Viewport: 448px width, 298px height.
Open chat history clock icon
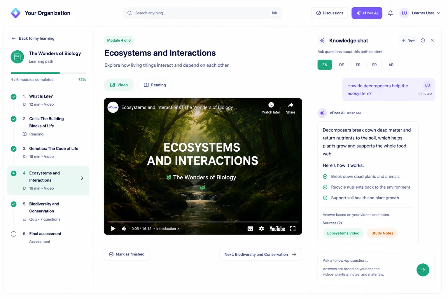click(x=423, y=40)
